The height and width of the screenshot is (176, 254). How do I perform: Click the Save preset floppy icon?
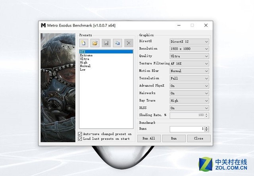click(x=106, y=43)
